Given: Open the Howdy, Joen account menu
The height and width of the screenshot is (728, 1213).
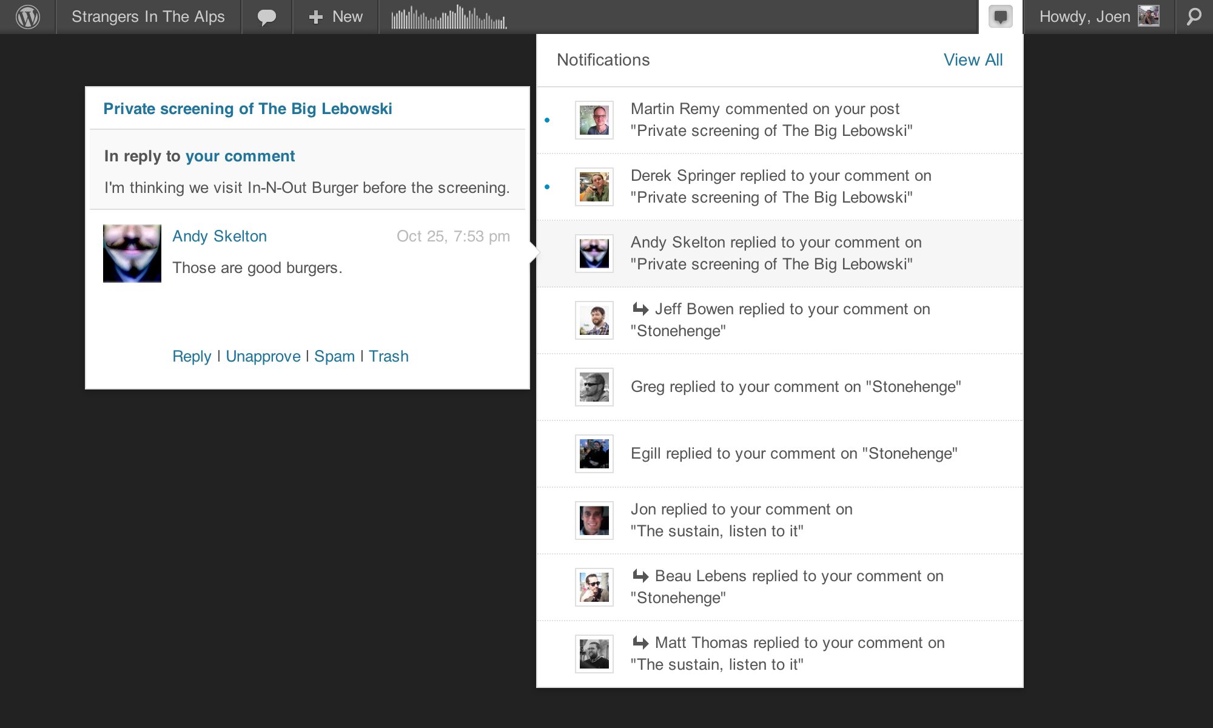Looking at the screenshot, I should pyautogui.click(x=1084, y=16).
